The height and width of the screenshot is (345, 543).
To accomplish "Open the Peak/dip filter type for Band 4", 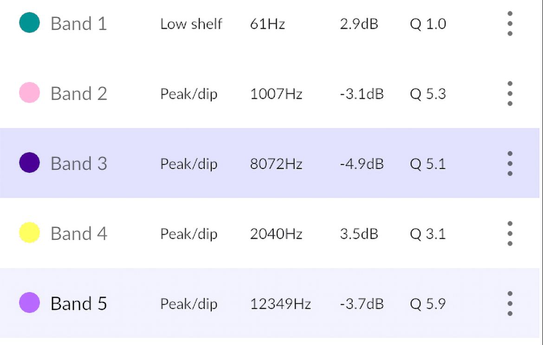I will (189, 234).
